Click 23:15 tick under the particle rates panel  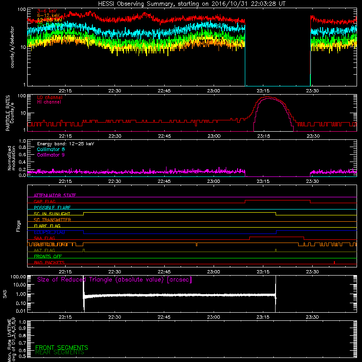[x=263, y=136]
